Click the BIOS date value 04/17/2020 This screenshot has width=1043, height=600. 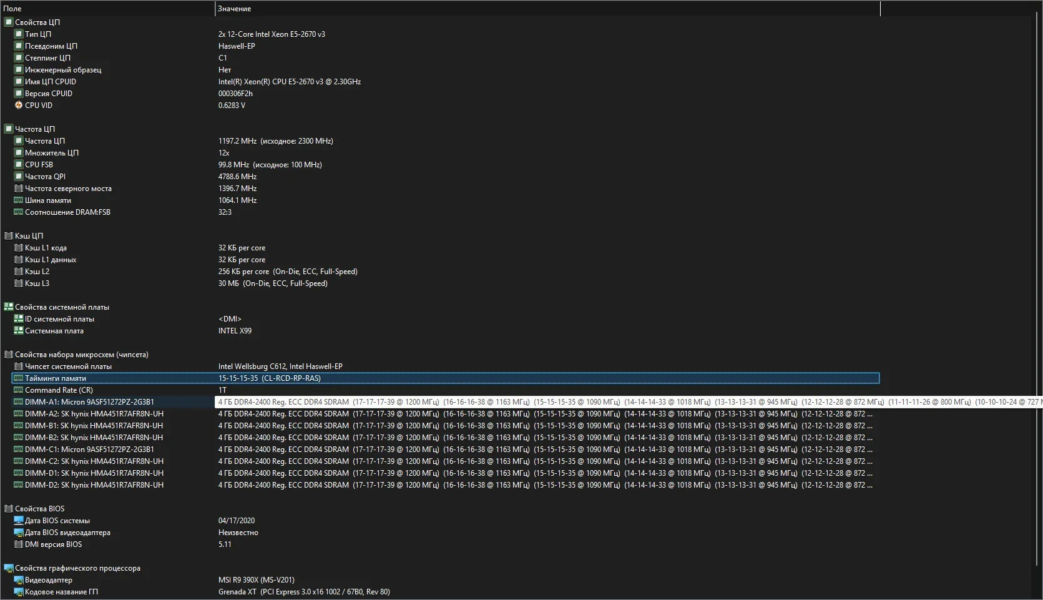(x=237, y=521)
